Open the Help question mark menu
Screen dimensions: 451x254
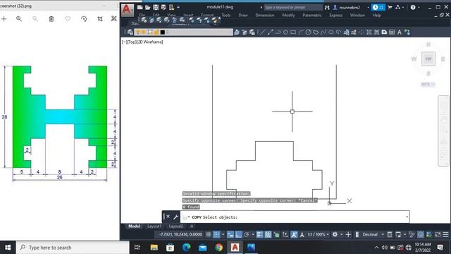pyautogui.click(x=413, y=8)
